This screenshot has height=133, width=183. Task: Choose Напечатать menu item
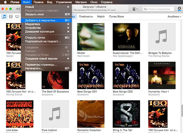click(x=46, y=68)
